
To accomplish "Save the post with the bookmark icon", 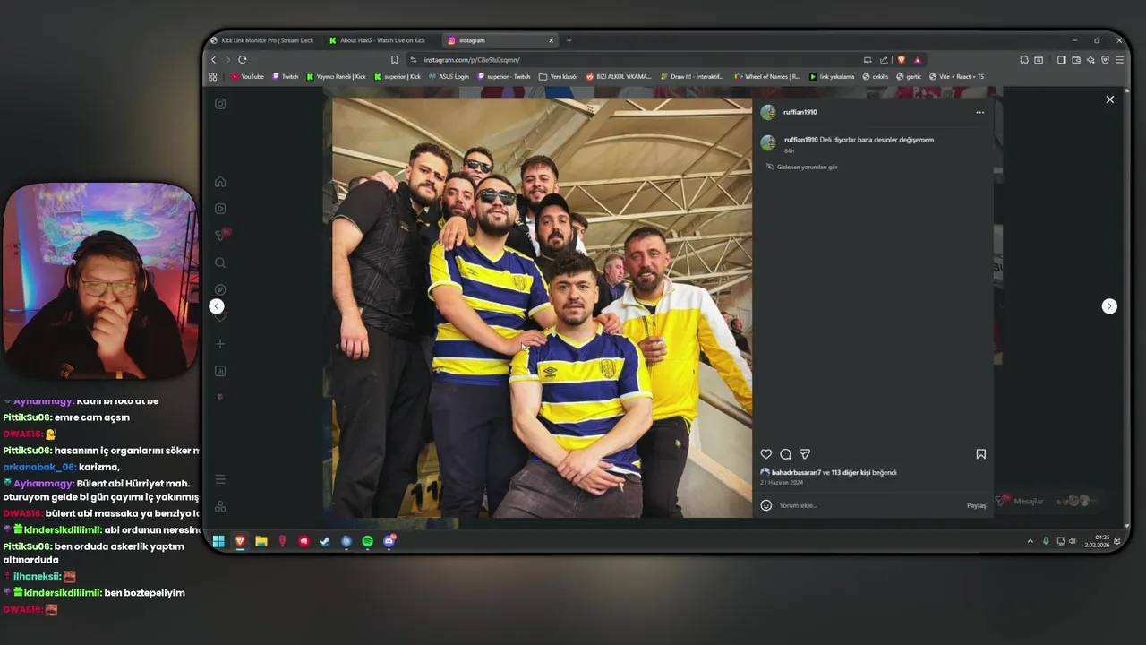I will pyautogui.click(x=980, y=454).
